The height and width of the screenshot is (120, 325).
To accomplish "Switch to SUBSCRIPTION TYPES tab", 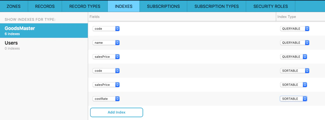I will tap(217, 6).
